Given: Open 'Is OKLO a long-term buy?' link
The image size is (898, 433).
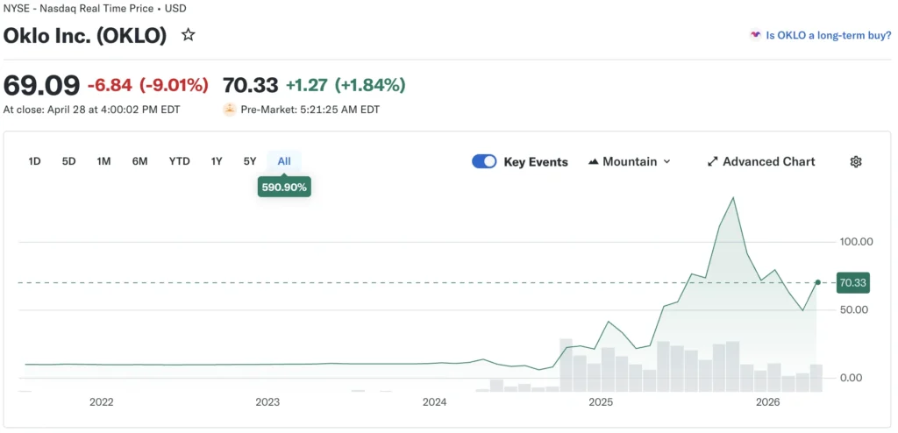Looking at the screenshot, I should tap(828, 36).
